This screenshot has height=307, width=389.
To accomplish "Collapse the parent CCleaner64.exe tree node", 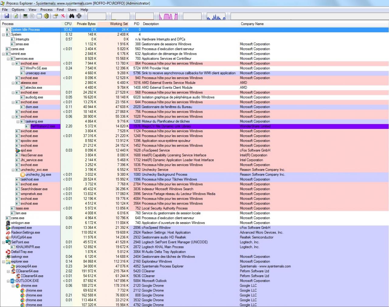I will point(9,271).
